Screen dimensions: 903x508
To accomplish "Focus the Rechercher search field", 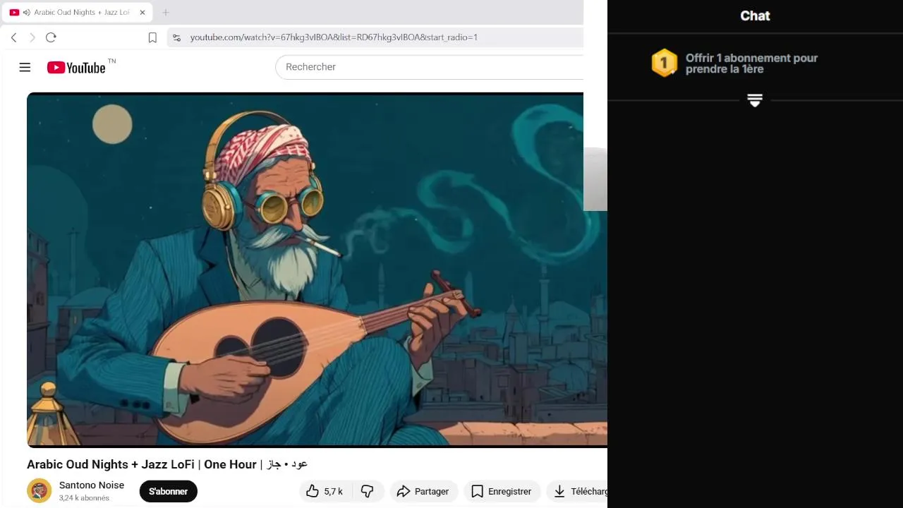I will click(430, 67).
